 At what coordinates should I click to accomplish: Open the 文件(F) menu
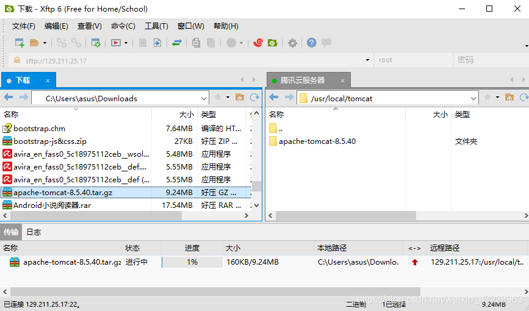pos(24,26)
